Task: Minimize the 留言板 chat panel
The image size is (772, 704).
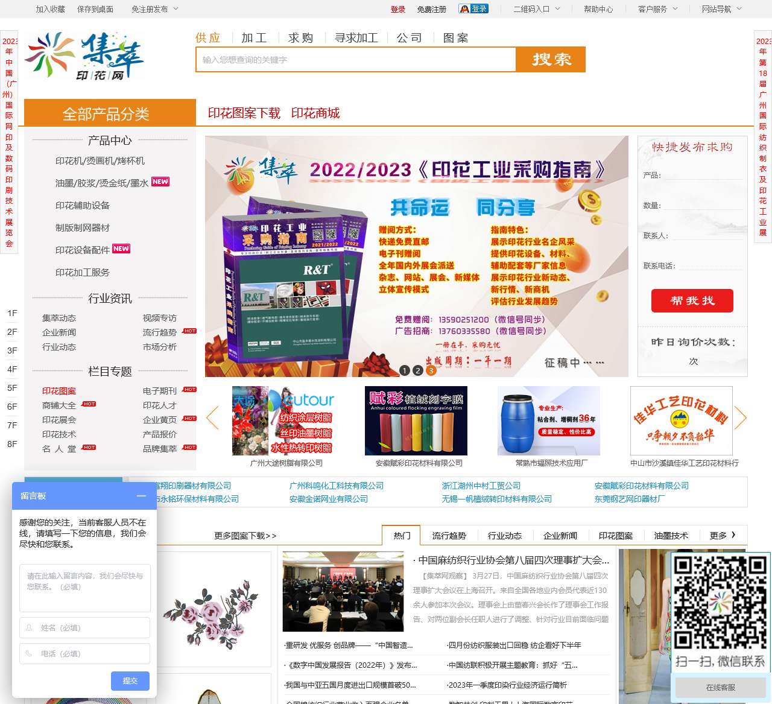Action: pos(141,496)
